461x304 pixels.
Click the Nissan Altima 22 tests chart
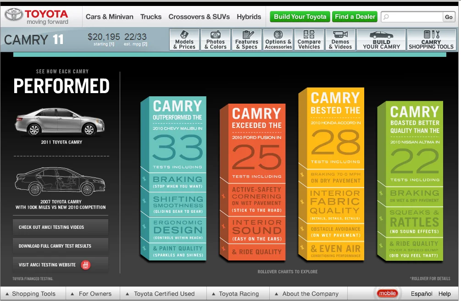411,181
